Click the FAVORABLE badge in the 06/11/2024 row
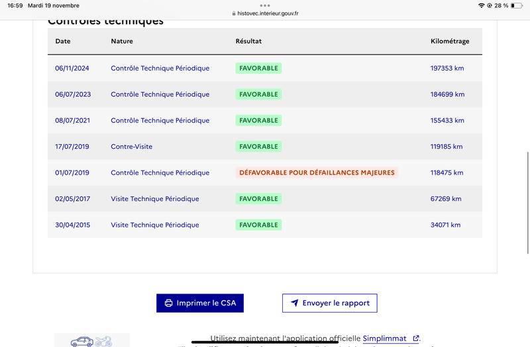Image resolution: width=530 pixels, height=347 pixels. point(258,68)
